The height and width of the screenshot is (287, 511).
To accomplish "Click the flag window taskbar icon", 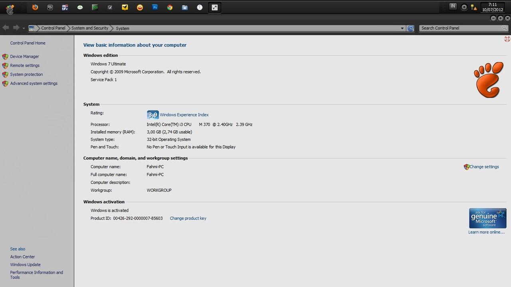I will tap(65, 7).
